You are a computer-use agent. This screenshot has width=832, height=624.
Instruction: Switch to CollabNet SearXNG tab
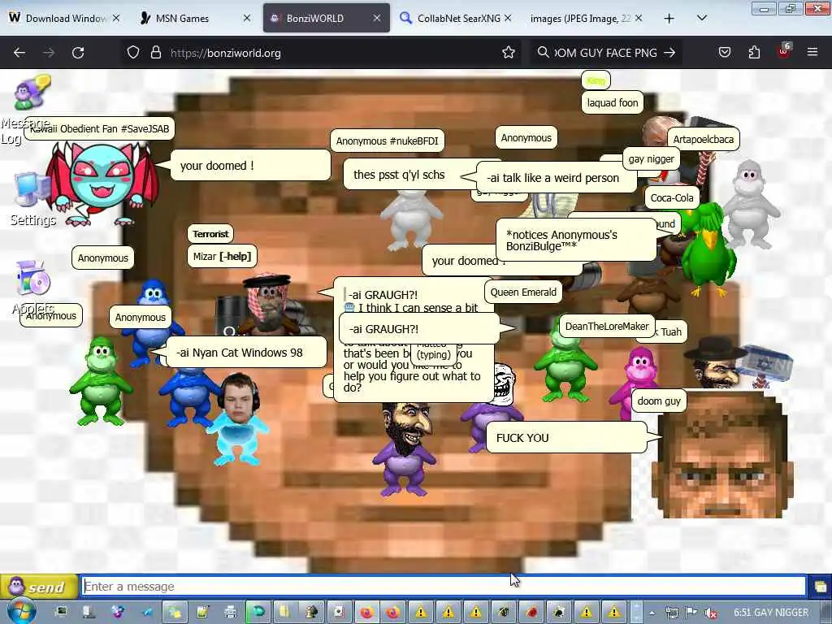(457, 18)
